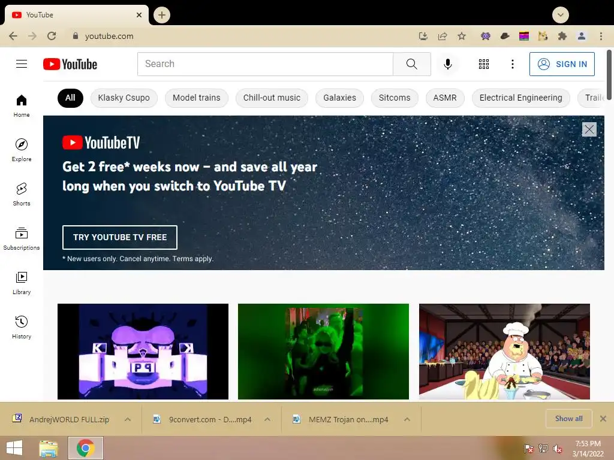
Task: Select the Klasky Csupo chip
Action: (x=124, y=98)
